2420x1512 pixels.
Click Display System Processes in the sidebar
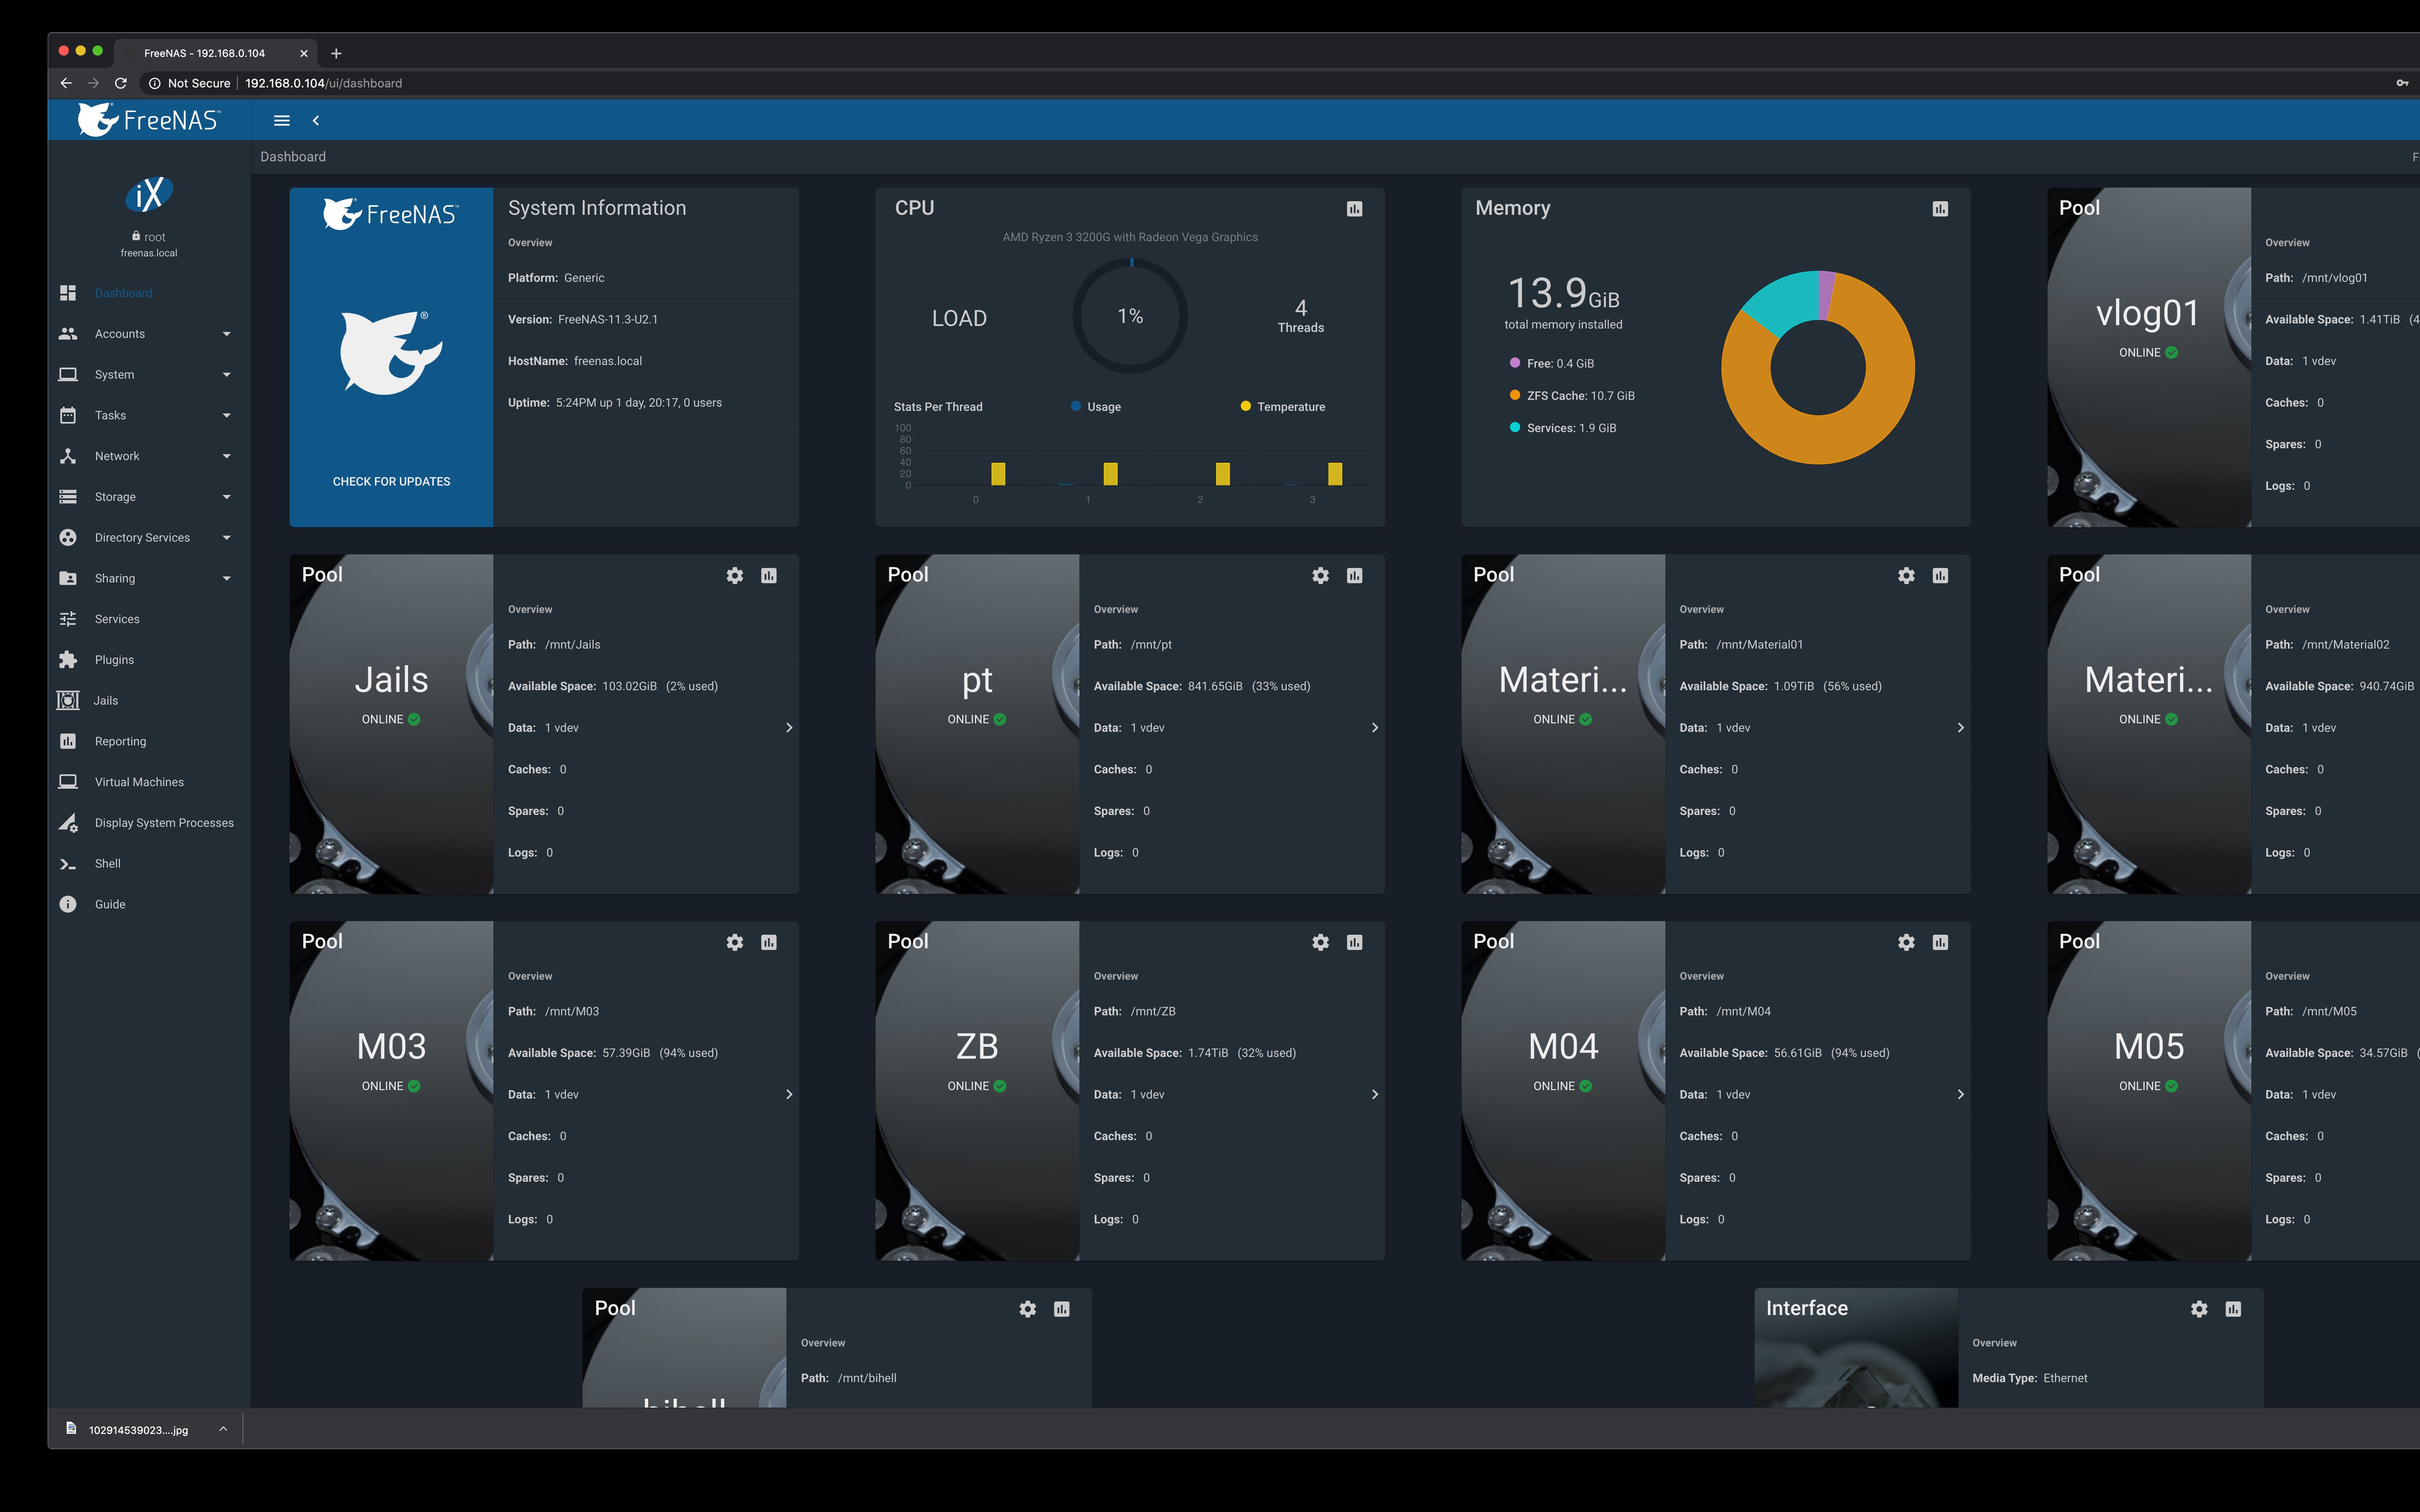click(163, 822)
